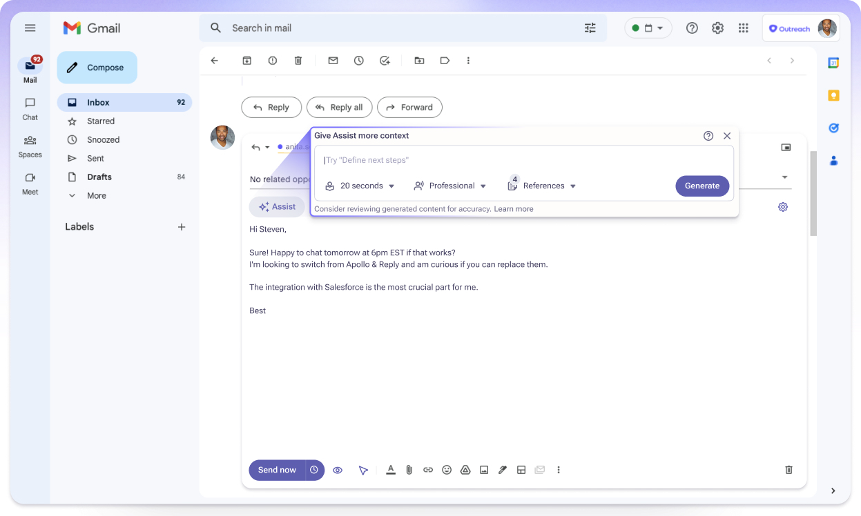Snooze the email with the clock icon
The image size is (861, 516).
coord(358,61)
